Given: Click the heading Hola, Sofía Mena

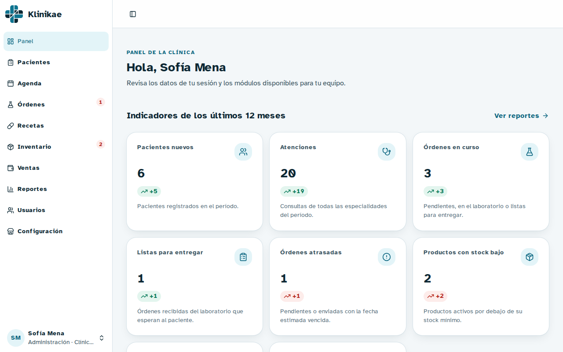Looking at the screenshot, I should click(x=176, y=67).
